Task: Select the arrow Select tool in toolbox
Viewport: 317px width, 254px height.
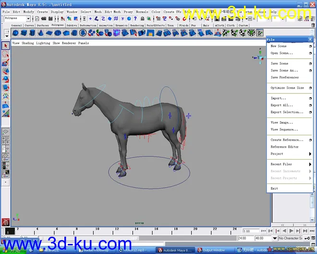Action: pos(6,46)
